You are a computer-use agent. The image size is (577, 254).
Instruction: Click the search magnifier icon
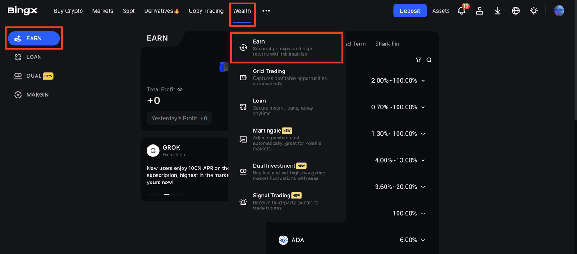pyautogui.click(x=429, y=60)
